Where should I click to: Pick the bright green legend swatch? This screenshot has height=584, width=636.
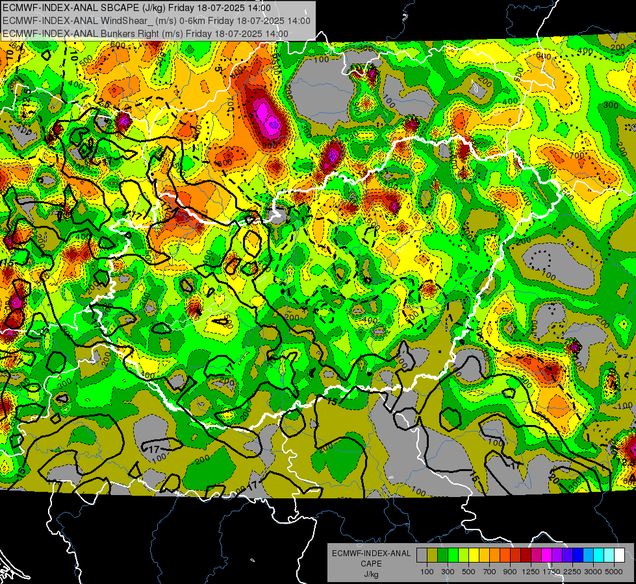[x=453, y=555]
